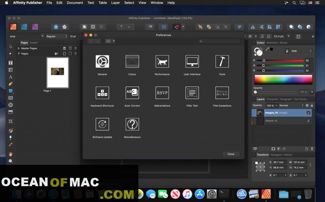Open User Interface preferences
Screen dimensions: 325x202
click(192, 61)
